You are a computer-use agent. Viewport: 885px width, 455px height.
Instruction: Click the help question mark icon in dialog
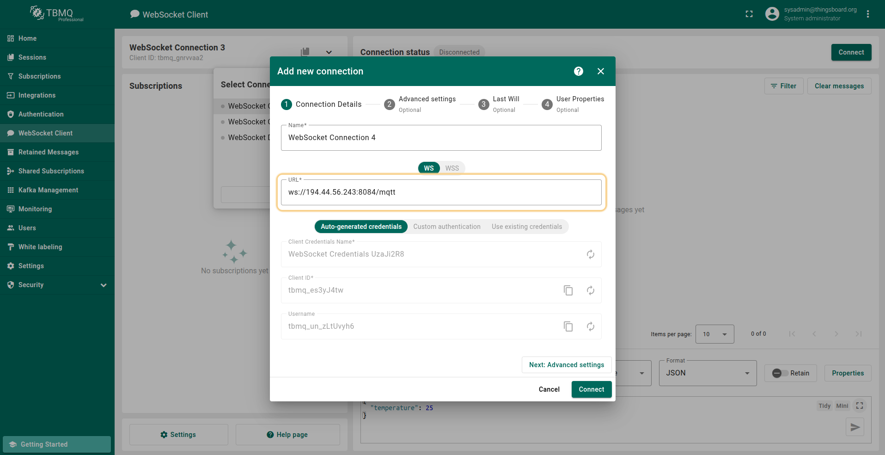click(x=578, y=71)
